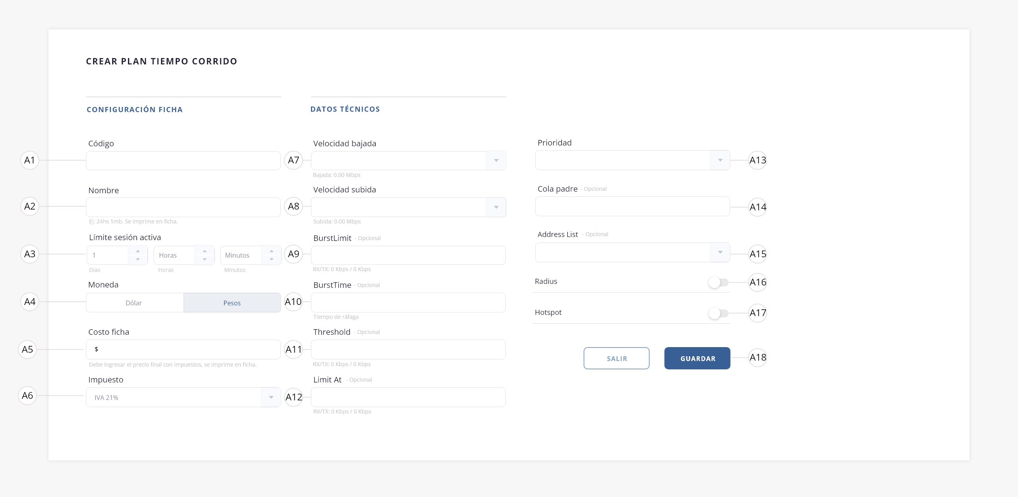1018x497 pixels.
Task: Click the Costo ficha price field
Action: point(187,349)
